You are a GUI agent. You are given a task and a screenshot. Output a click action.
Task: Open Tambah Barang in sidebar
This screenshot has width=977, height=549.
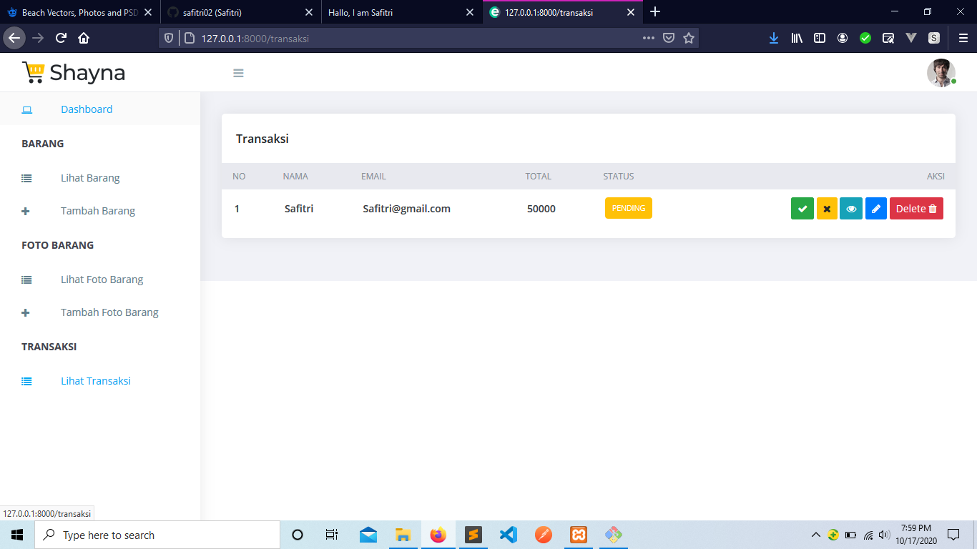(98, 211)
